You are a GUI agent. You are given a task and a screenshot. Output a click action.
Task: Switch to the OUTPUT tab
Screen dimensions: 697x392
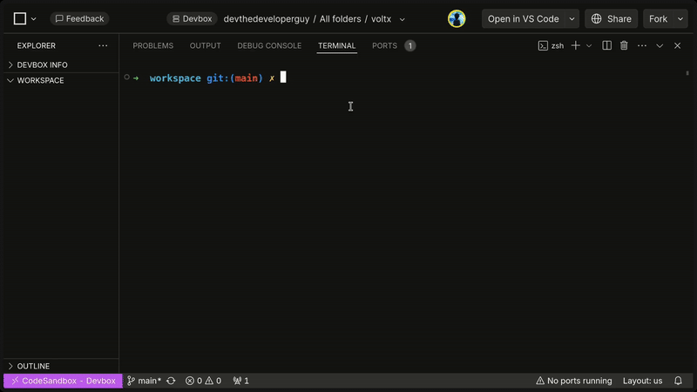point(206,46)
